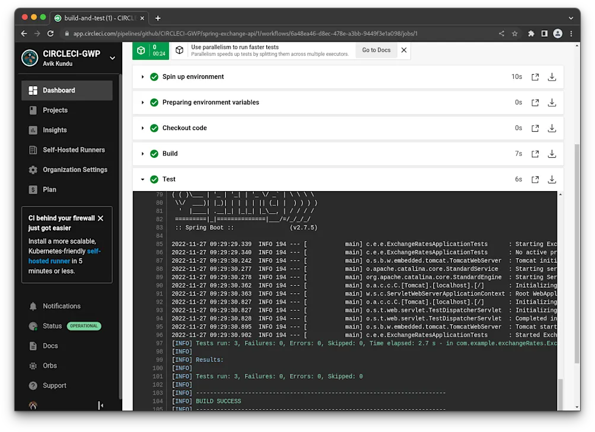This screenshot has width=595, height=432.
Task: Collapse the Test step logs
Action: pos(142,179)
